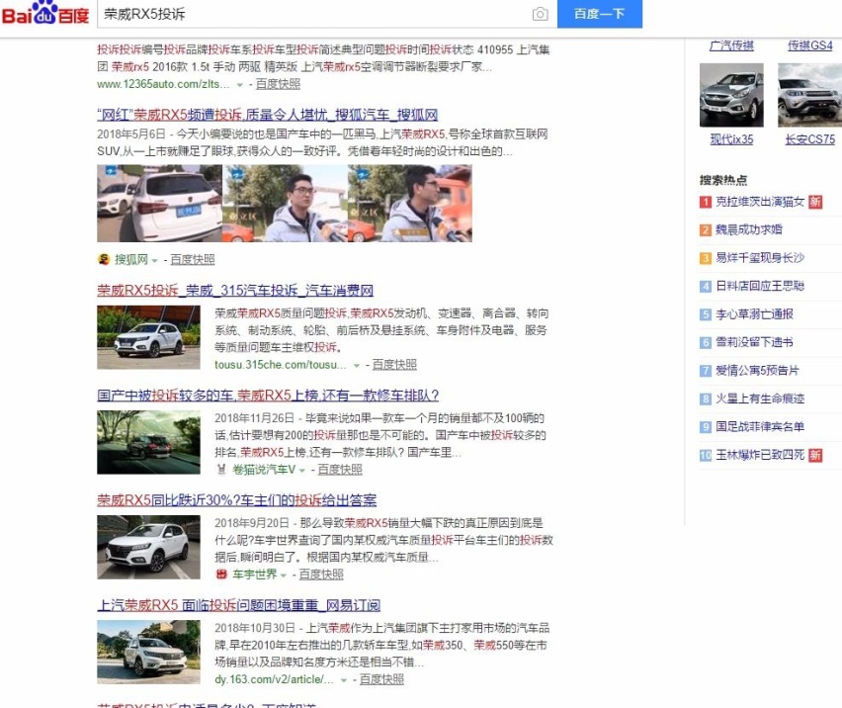Image resolution: width=842 pixels, height=708 pixels.
Task: Open 百度快照 next to 卷猫说汽车V
Action: 340,470
